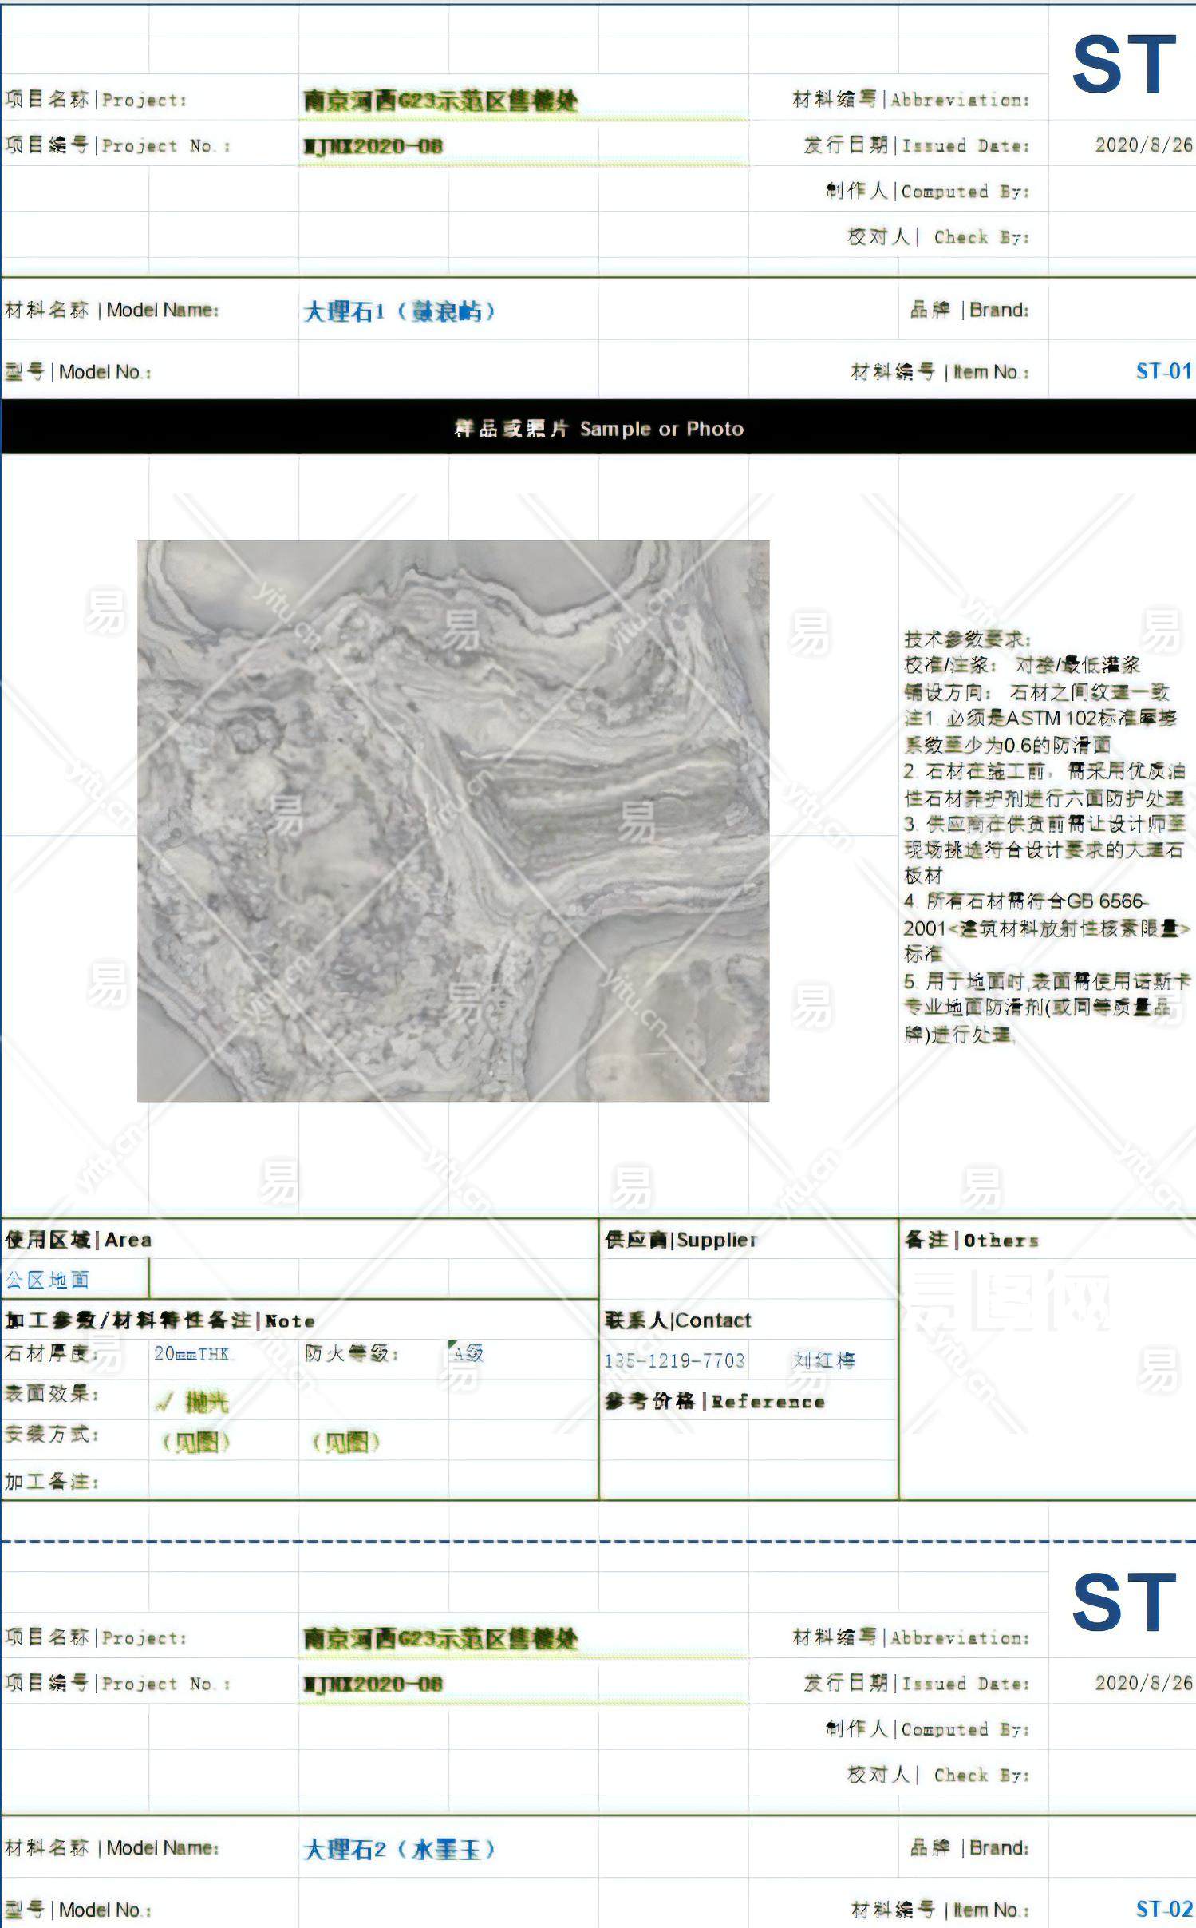The height and width of the screenshot is (1928, 1196).
Task: Select the 参考价格 Reference header
Action: (714, 1402)
